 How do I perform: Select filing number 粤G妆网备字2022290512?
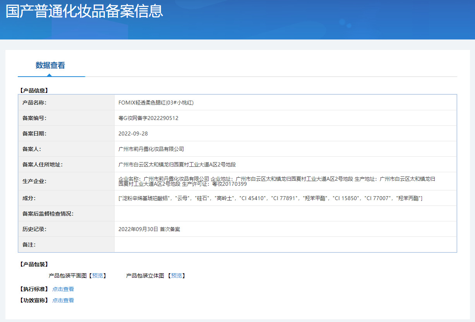click(148, 118)
